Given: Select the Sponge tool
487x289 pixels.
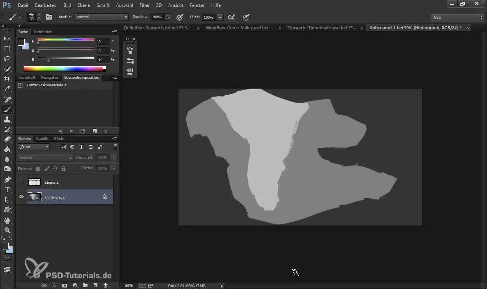Looking at the screenshot, I should click(x=7, y=169).
